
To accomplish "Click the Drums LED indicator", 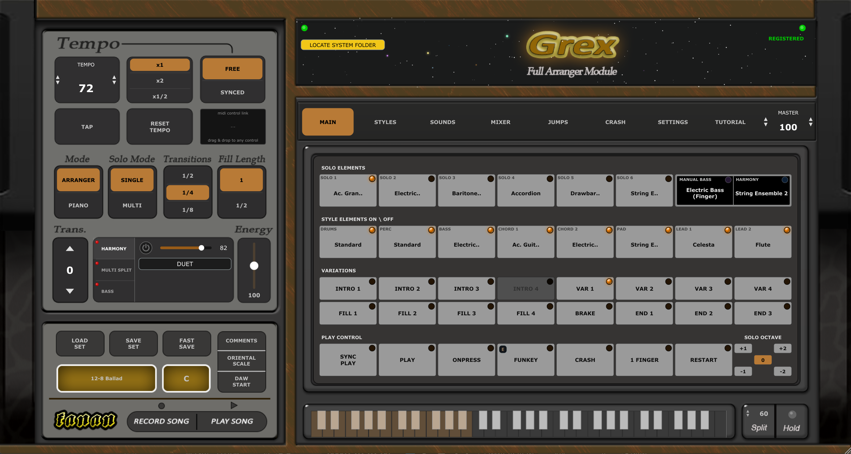I will coord(372,230).
